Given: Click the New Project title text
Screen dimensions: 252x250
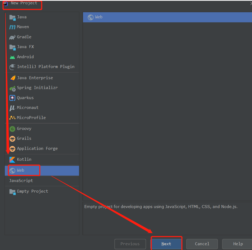Looking at the screenshot, I should (24, 3).
